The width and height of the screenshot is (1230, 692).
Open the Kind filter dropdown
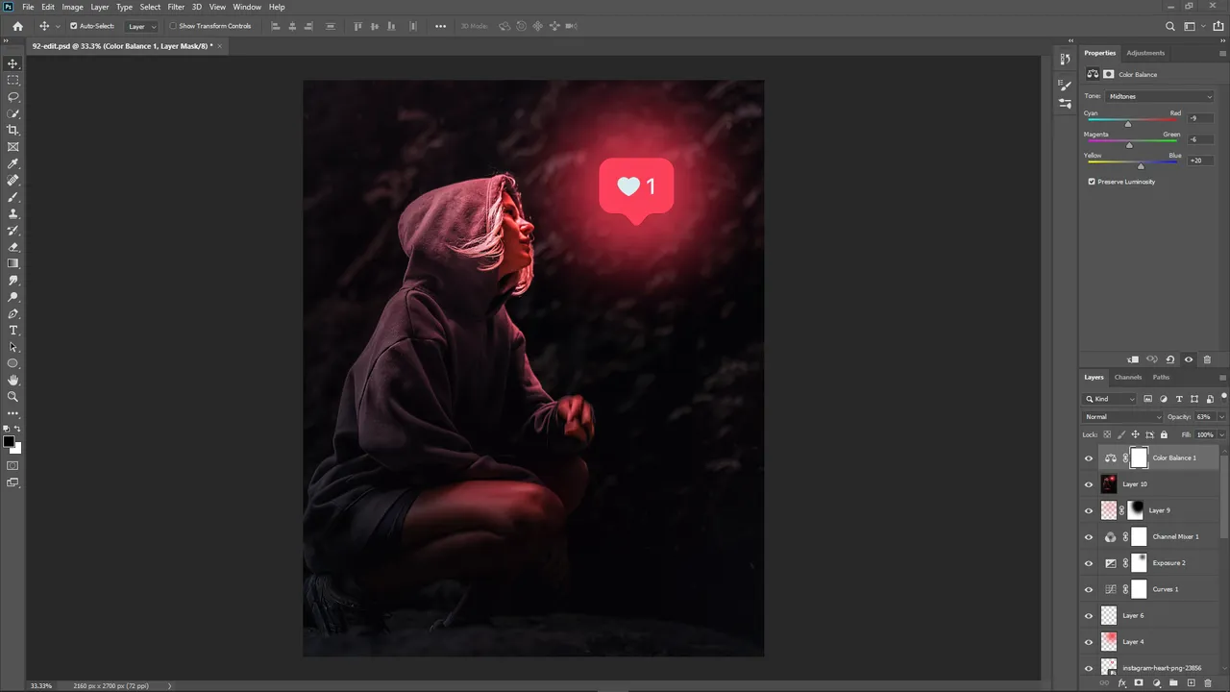[x=1110, y=399]
